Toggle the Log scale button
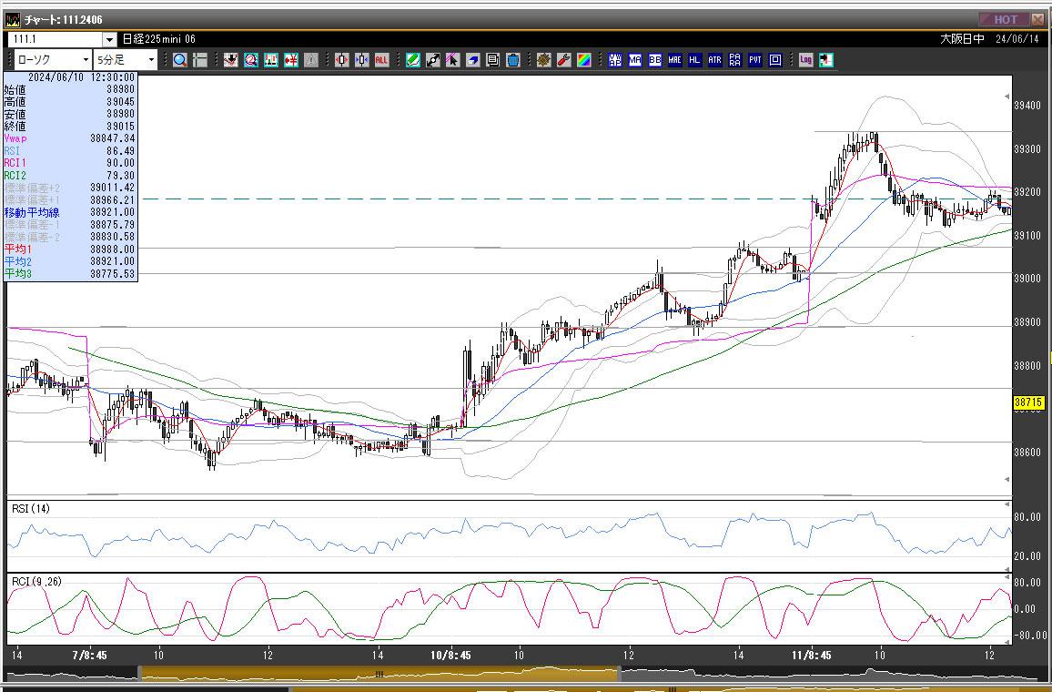1052x692 pixels. point(805,60)
